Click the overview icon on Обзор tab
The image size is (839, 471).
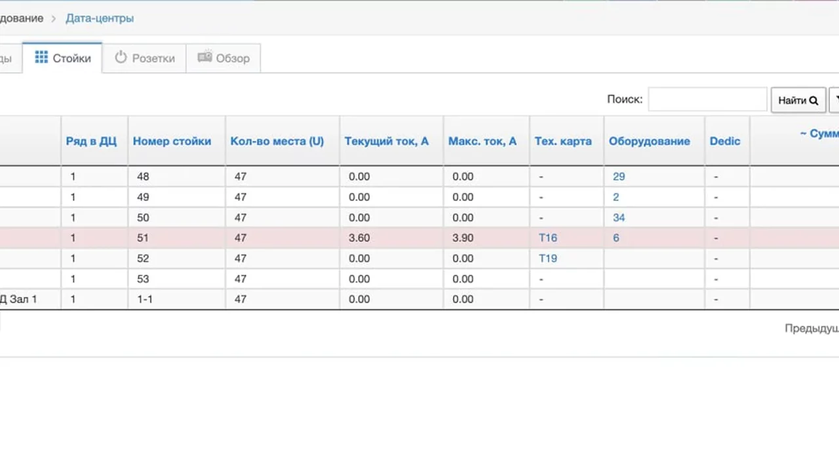pos(205,57)
